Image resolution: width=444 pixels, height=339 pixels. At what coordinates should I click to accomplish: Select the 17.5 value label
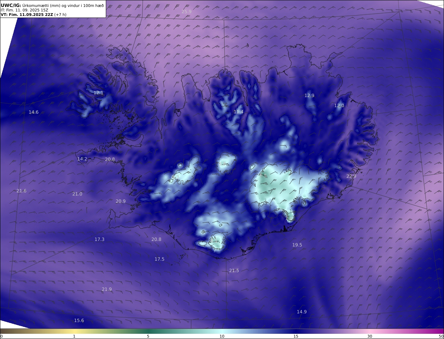click(x=160, y=259)
